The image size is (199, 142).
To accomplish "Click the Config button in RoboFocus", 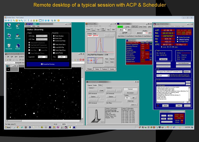I will (127, 27).
